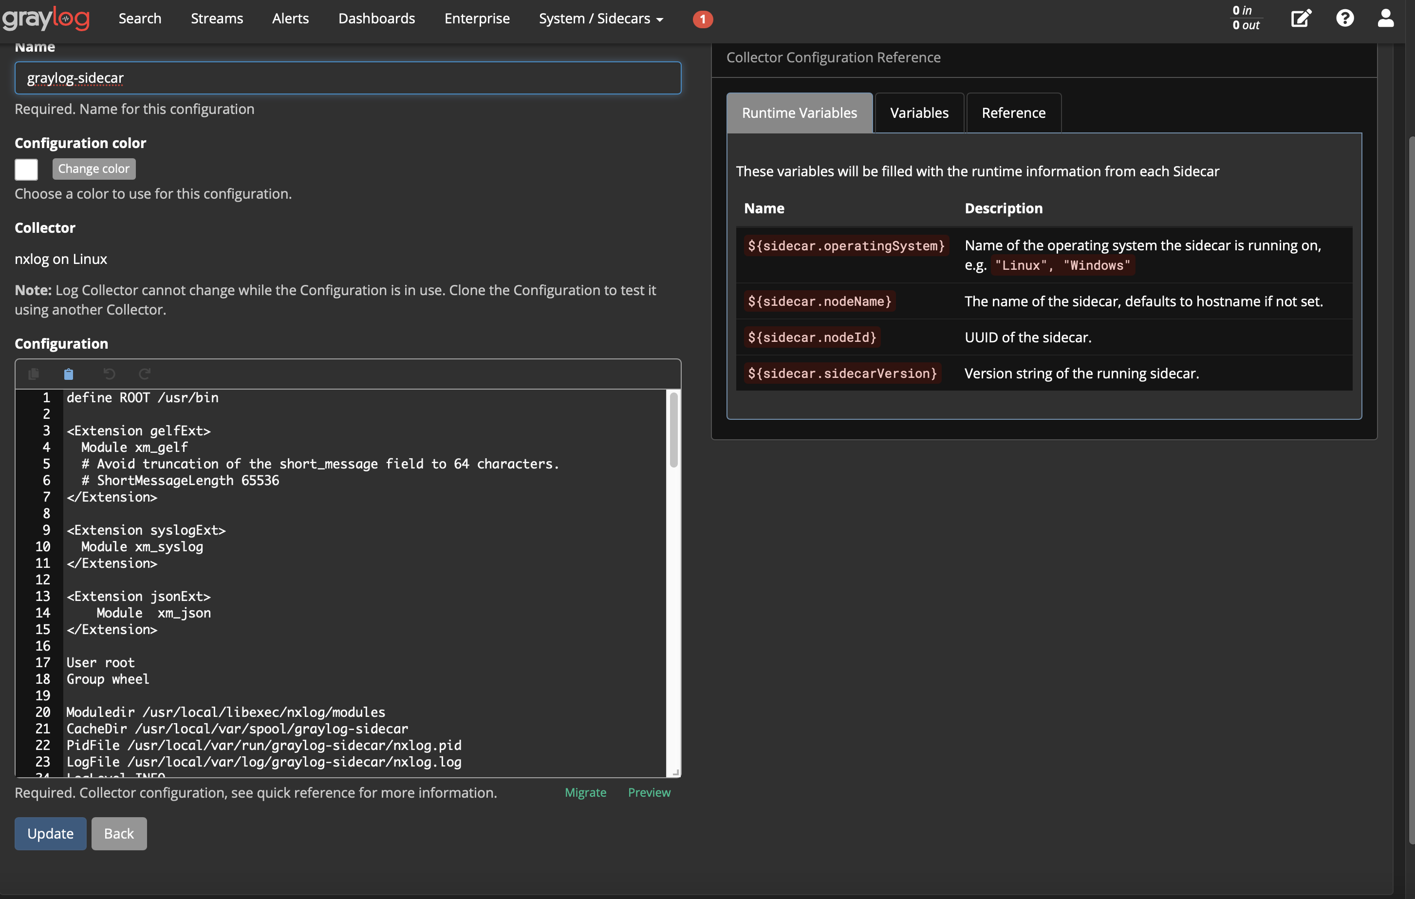Click Update to save the configuration
Image resolution: width=1415 pixels, height=899 pixels.
pos(50,833)
